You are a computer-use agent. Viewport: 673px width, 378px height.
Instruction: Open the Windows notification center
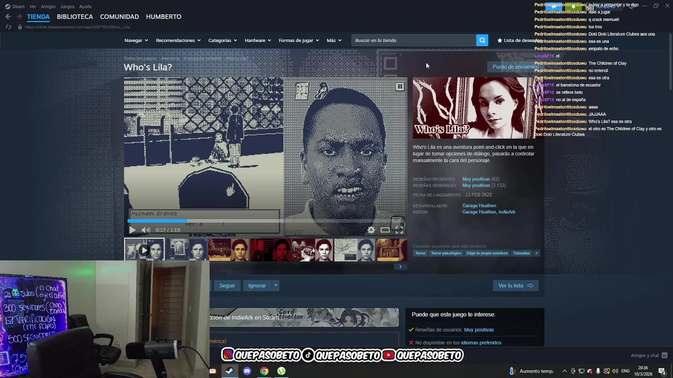[x=662, y=371]
